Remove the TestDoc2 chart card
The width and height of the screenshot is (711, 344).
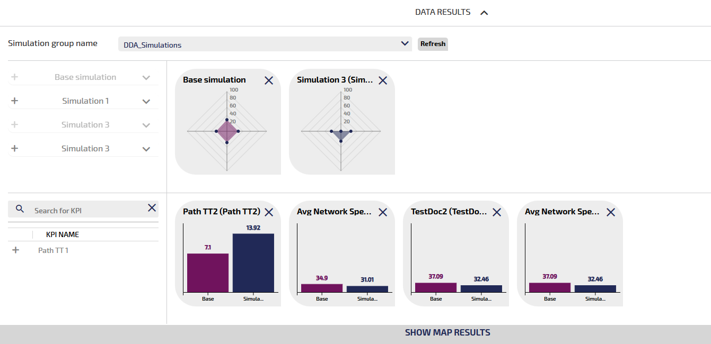click(x=497, y=212)
